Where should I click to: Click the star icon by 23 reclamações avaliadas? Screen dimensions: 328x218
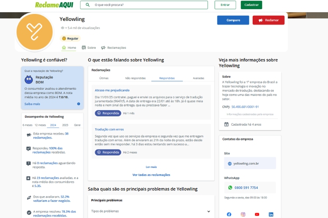point(28,178)
